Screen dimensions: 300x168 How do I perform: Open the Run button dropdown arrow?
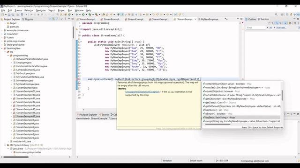click(86, 14)
